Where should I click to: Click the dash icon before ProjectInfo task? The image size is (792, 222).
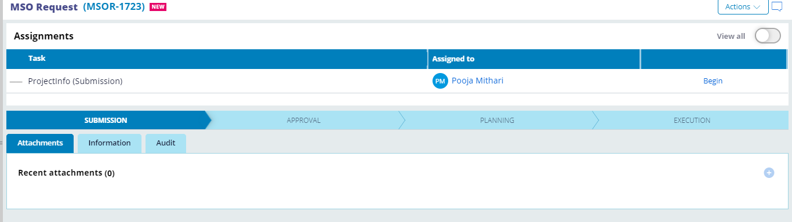click(x=16, y=82)
